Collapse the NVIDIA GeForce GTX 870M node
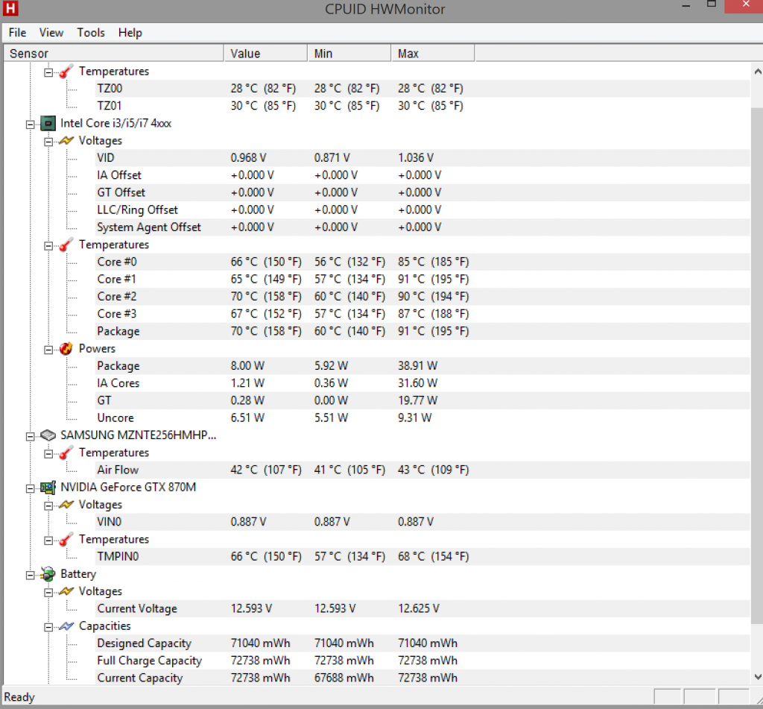This screenshot has height=709, width=763. [30, 488]
